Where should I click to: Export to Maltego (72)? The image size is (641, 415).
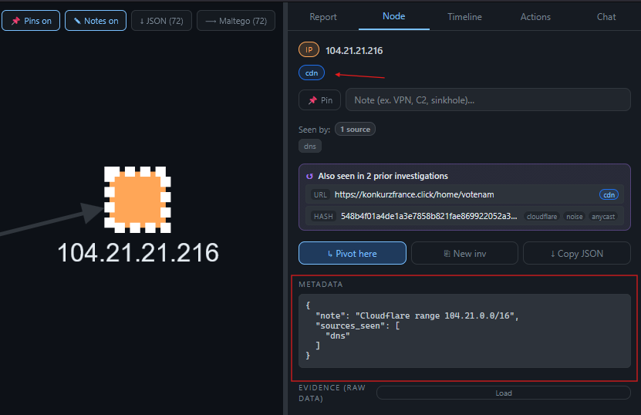[x=236, y=21]
